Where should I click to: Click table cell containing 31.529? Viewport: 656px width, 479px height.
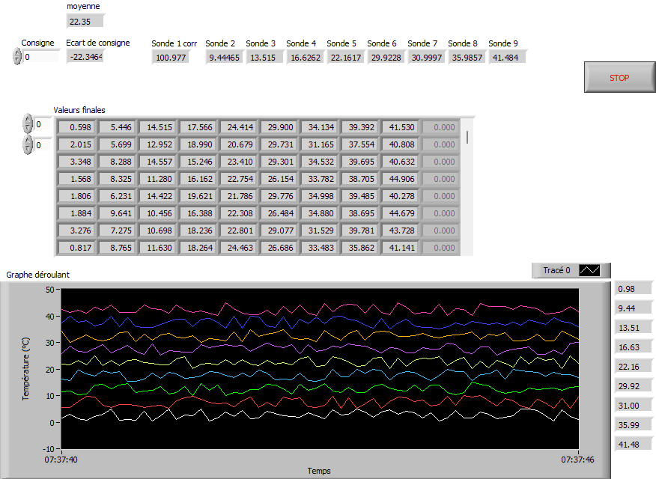pyautogui.click(x=319, y=231)
